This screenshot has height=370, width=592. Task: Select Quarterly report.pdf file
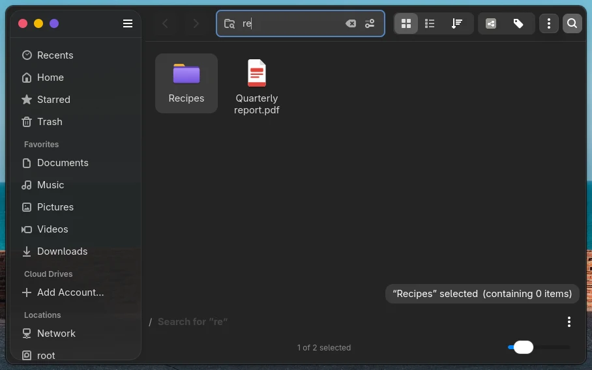(x=257, y=87)
